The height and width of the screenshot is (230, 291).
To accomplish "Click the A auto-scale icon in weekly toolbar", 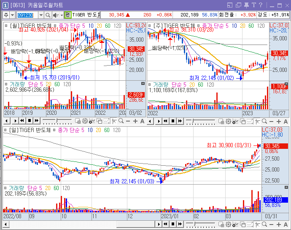I will pyautogui.click(x=286, y=122).
